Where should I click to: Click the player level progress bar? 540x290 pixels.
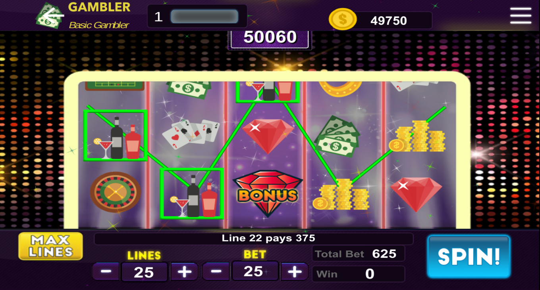pyautogui.click(x=204, y=17)
